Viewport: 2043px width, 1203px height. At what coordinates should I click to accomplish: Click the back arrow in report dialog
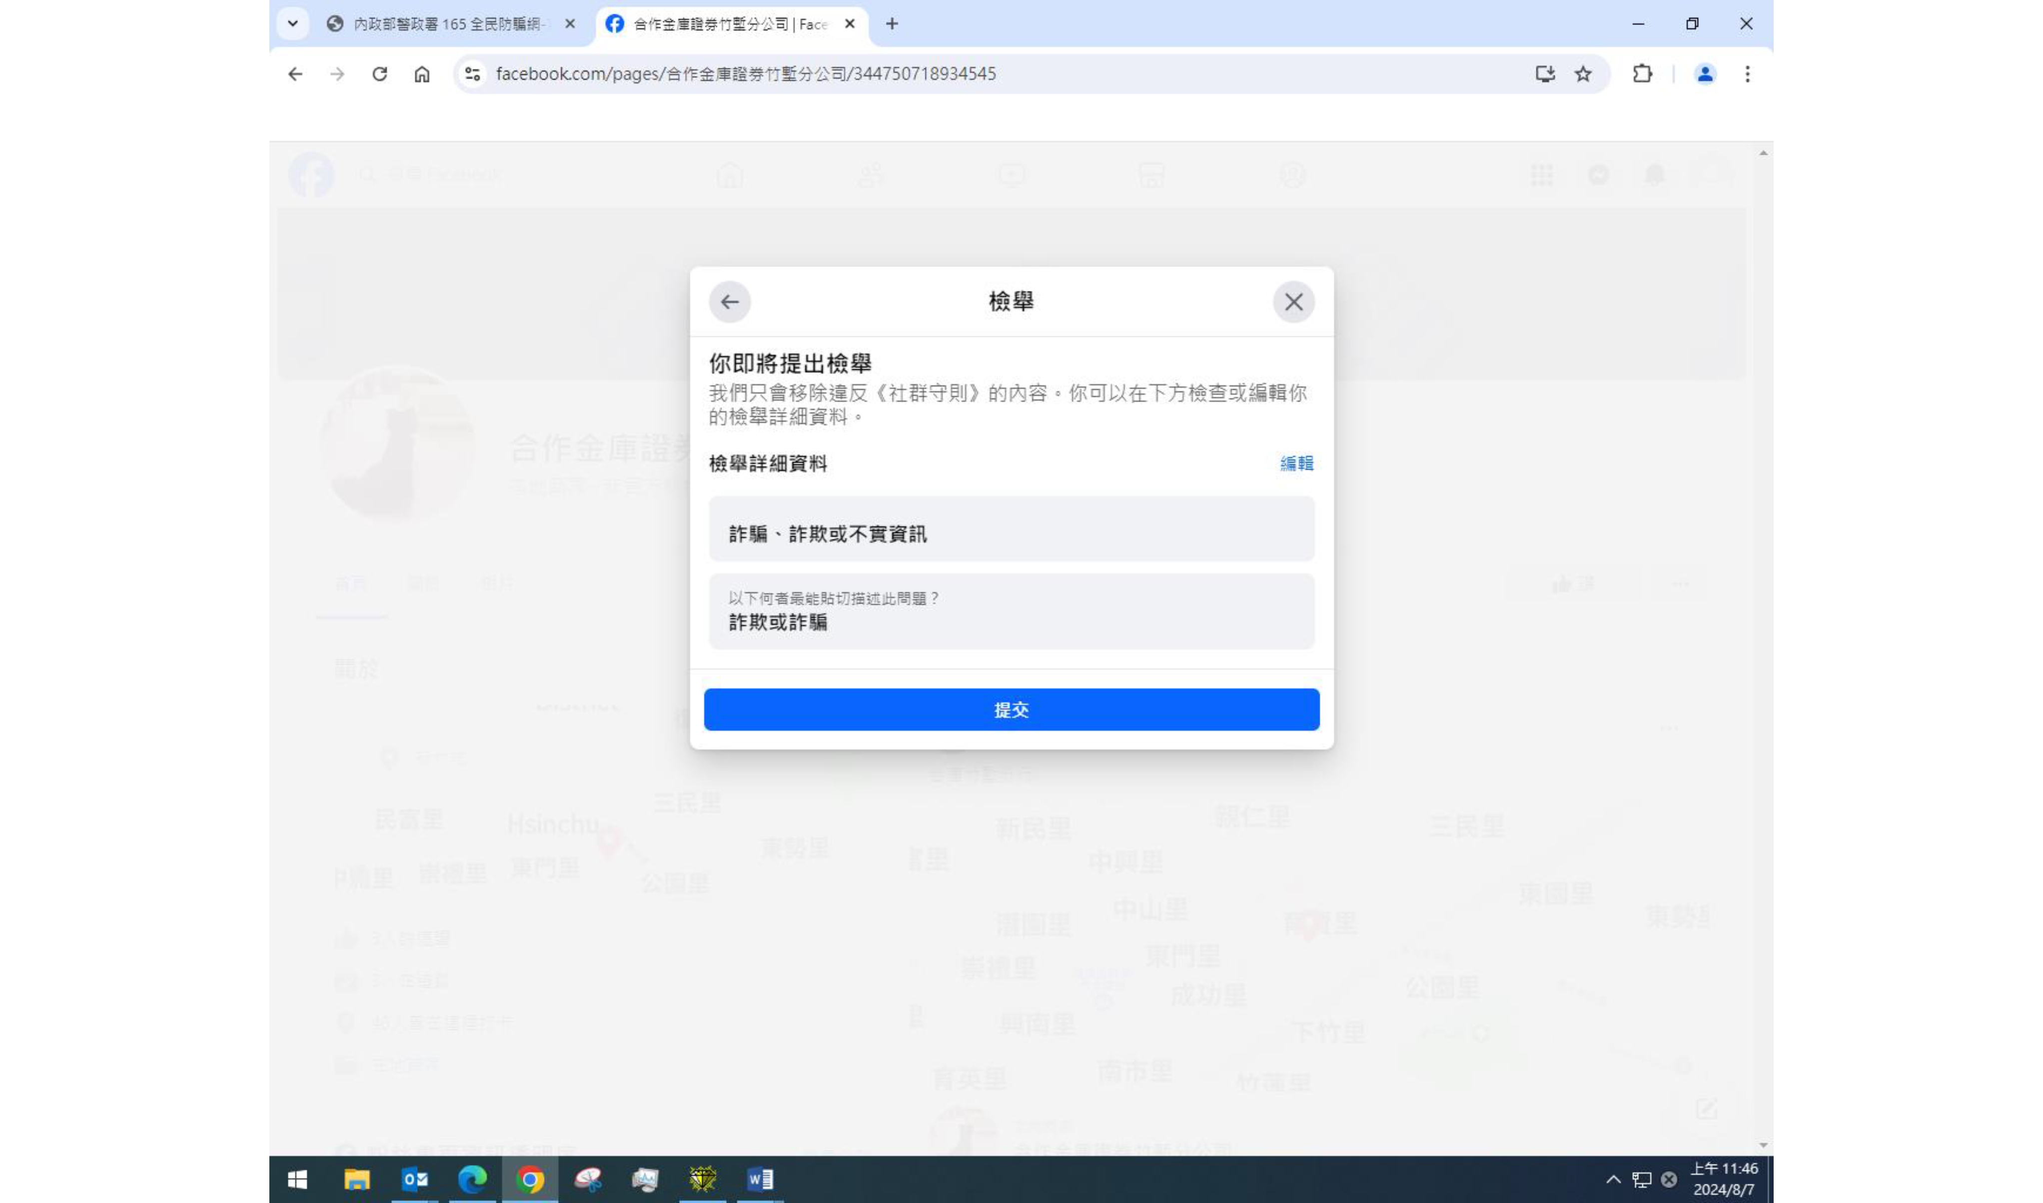tap(729, 302)
